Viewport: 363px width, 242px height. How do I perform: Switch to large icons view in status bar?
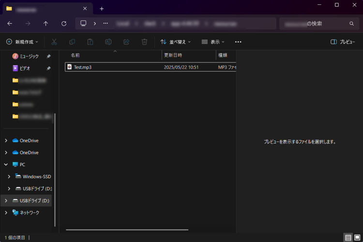click(x=357, y=237)
